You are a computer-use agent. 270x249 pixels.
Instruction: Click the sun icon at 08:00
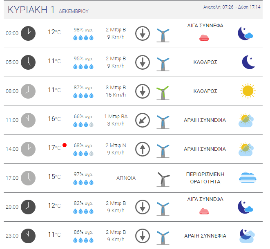coord(248,90)
